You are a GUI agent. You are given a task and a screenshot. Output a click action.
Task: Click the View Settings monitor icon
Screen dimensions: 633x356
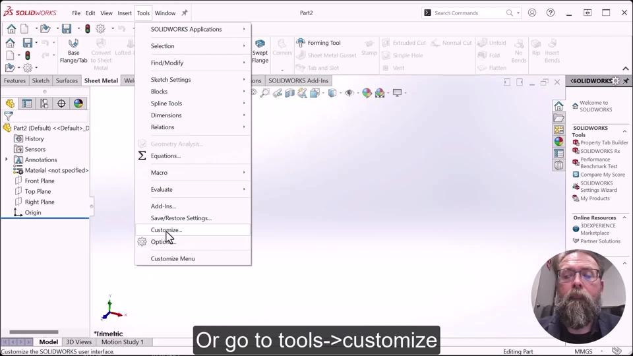397,93
